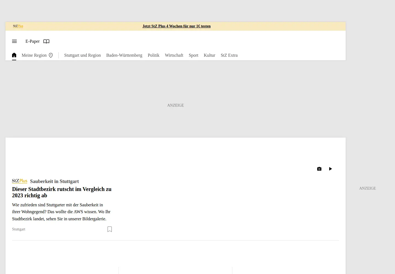Open the StZ Extra section
This screenshot has height=274, width=395.
(x=229, y=55)
